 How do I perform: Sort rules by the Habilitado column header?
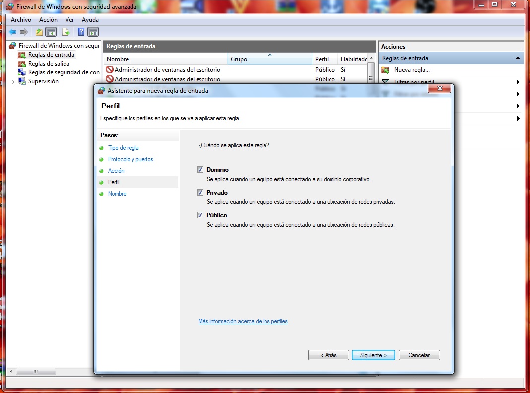(352, 59)
